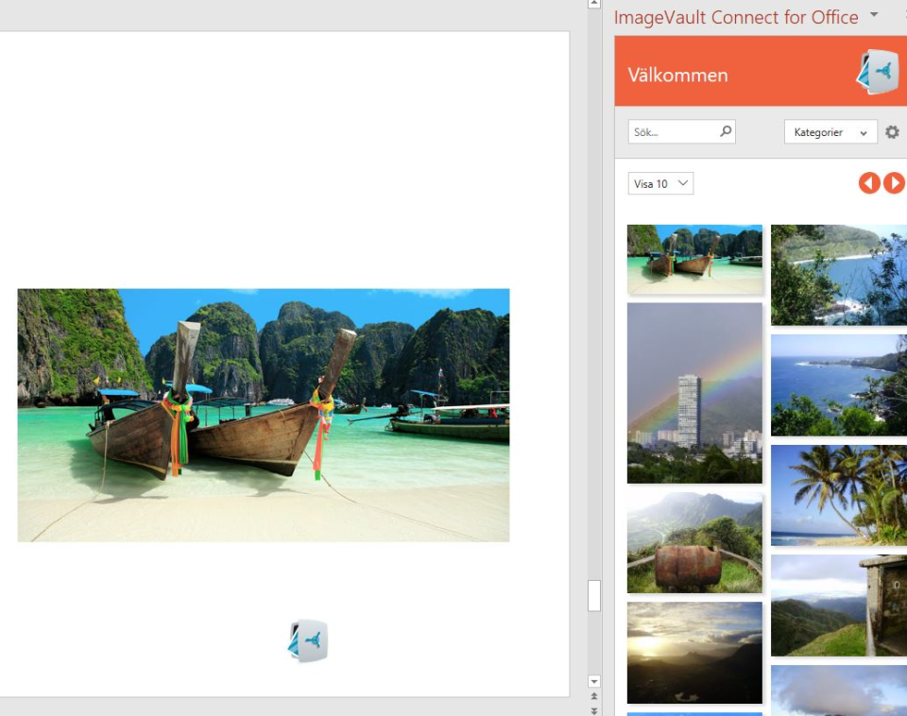Screen dimensions: 907x716
Task: Go to the previous page with the red left arrow
Action: click(869, 182)
